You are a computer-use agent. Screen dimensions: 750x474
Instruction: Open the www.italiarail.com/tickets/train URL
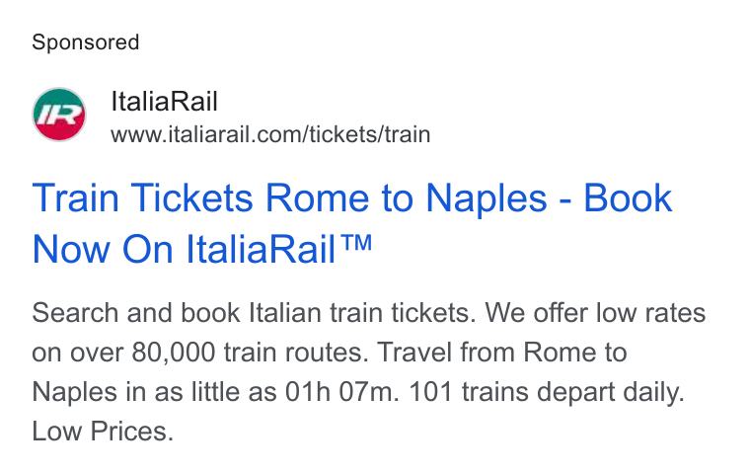[270, 134]
